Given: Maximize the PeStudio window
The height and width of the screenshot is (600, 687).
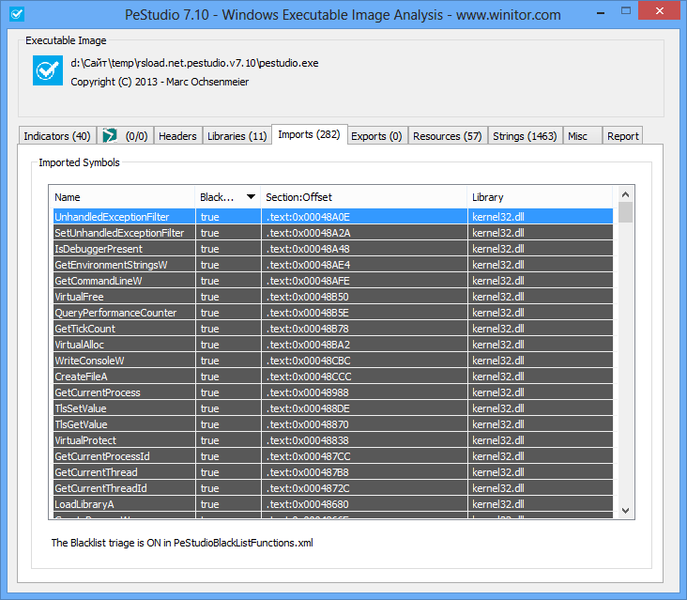Looking at the screenshot, I should coord(626,11).
